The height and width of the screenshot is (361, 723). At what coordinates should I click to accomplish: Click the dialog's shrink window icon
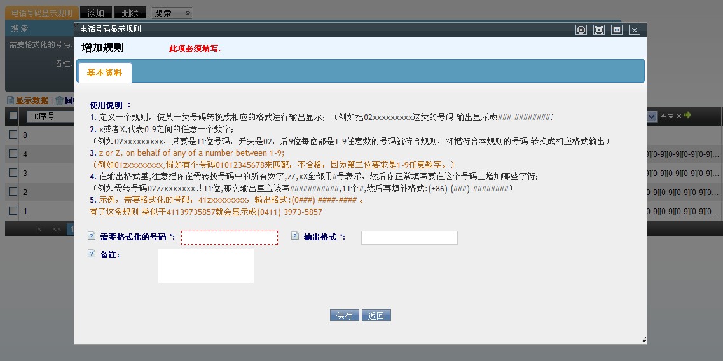[616, 30]
